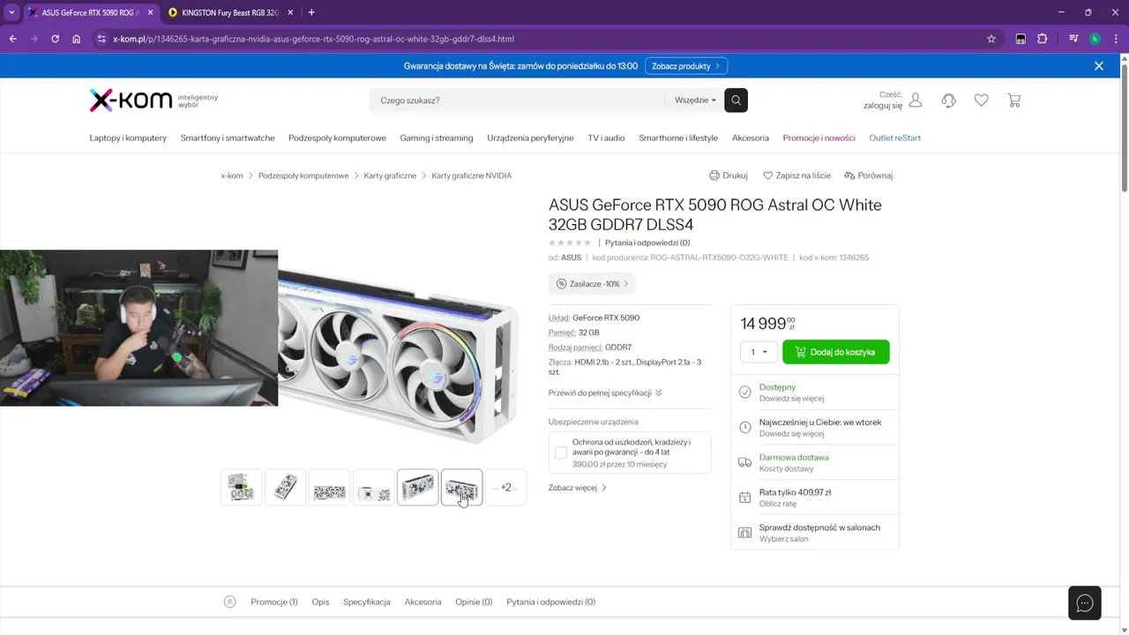Open Promocje i nowości menu

click(x=819, y=138)
